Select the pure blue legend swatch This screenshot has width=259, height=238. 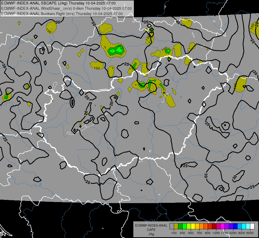coord(235,226)
